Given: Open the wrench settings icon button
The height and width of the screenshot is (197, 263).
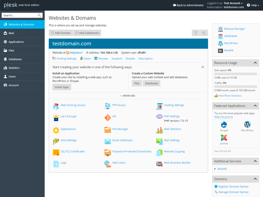Looking at the screenshot, I should click(204, 33).
